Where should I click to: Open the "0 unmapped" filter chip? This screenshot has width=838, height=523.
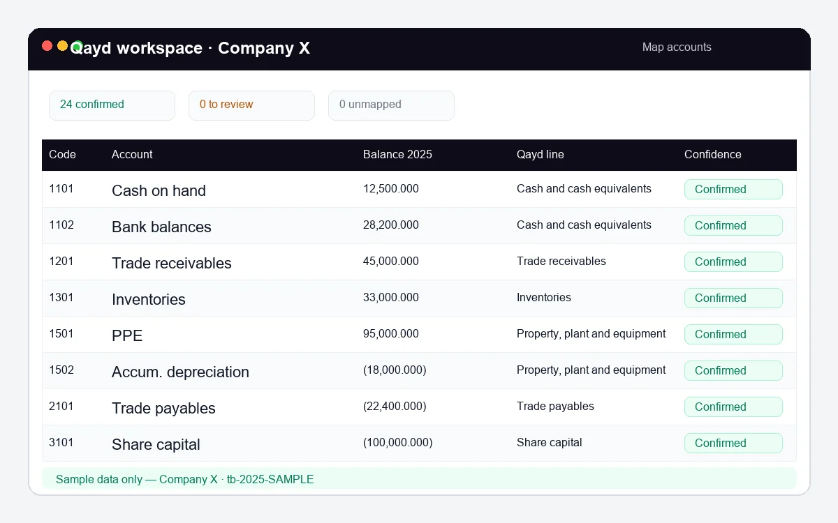[391, 105]
